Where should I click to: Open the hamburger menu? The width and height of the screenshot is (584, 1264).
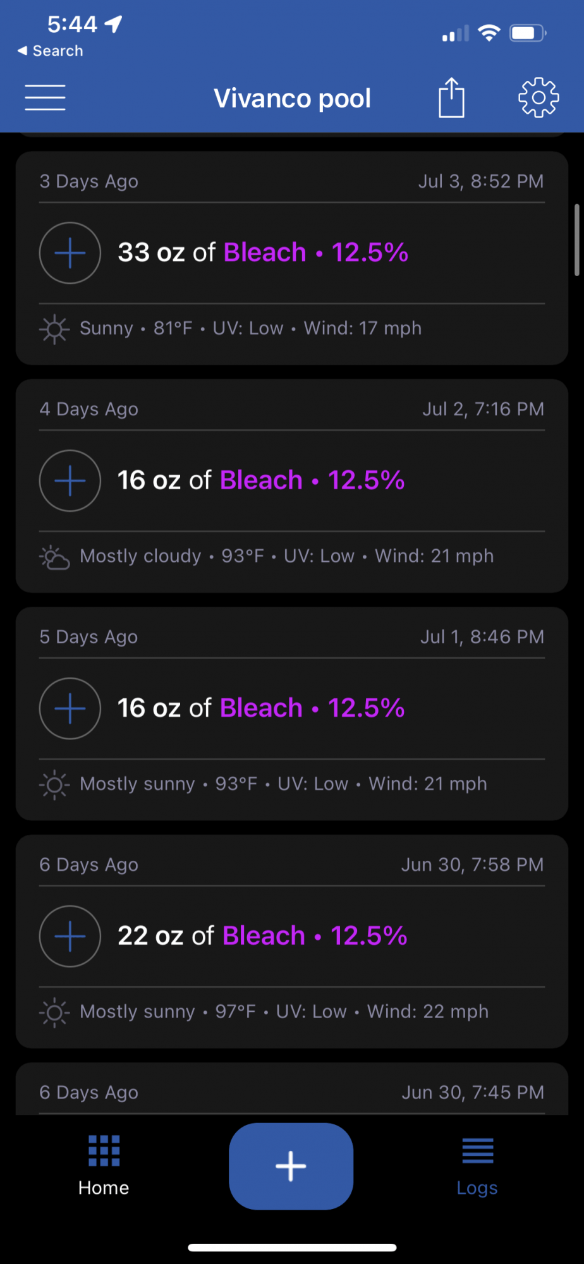coord(45,97)
